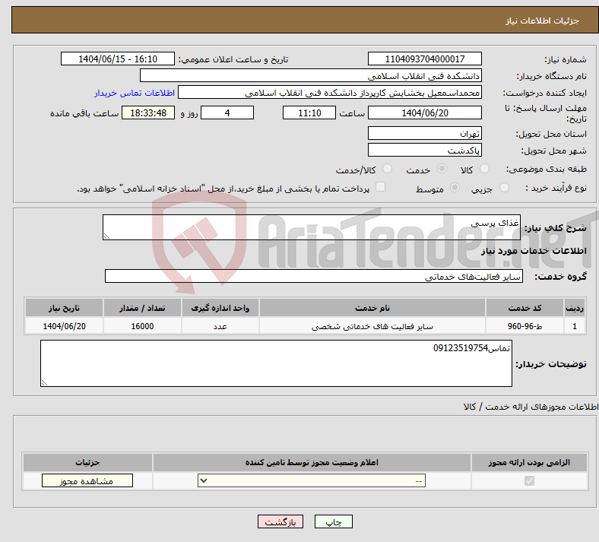
Task: Click the announcement date field 1404/06/15 - 16:10
Action: click(x=118, y=59)
